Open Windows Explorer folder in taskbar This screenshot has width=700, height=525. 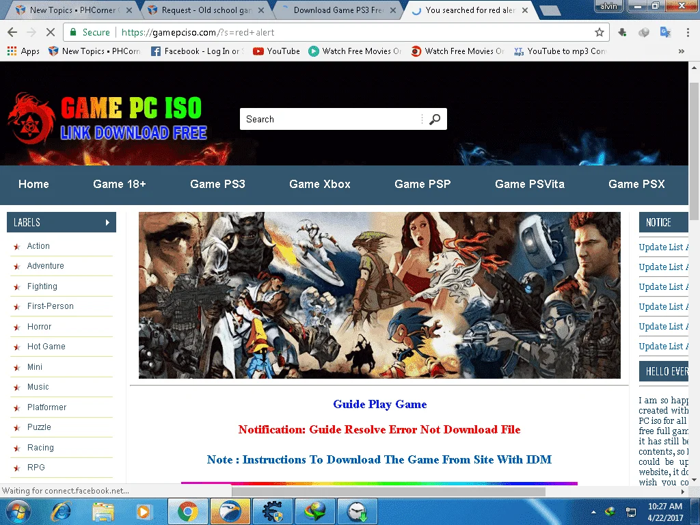click(103, 511)
